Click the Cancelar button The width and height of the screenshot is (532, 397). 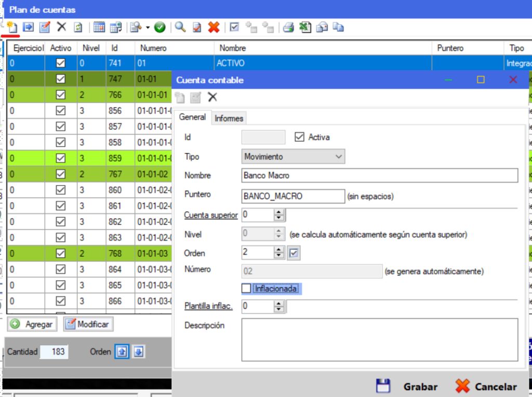pos(486,386)
